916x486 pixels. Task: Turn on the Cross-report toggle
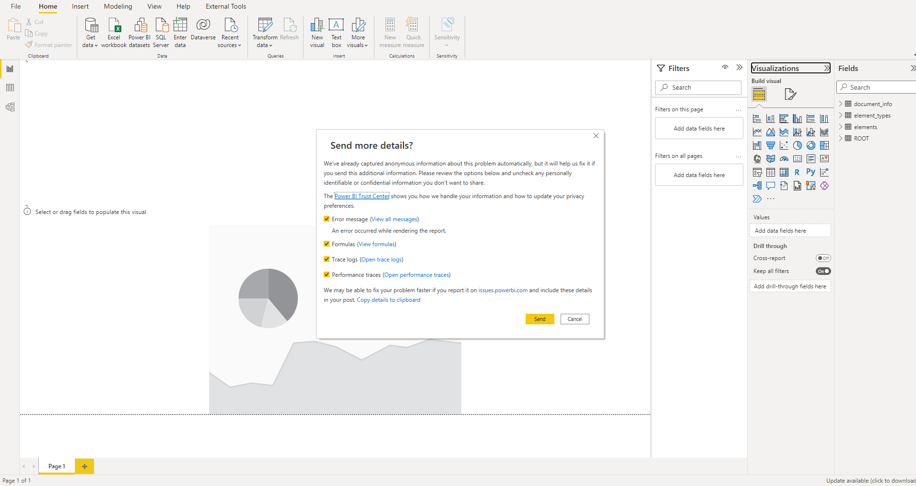[x=823, y=258]
